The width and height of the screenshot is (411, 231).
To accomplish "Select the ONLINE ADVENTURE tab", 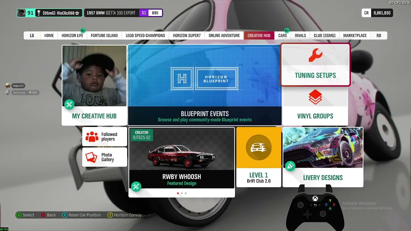I will click(x=224, y=36).
